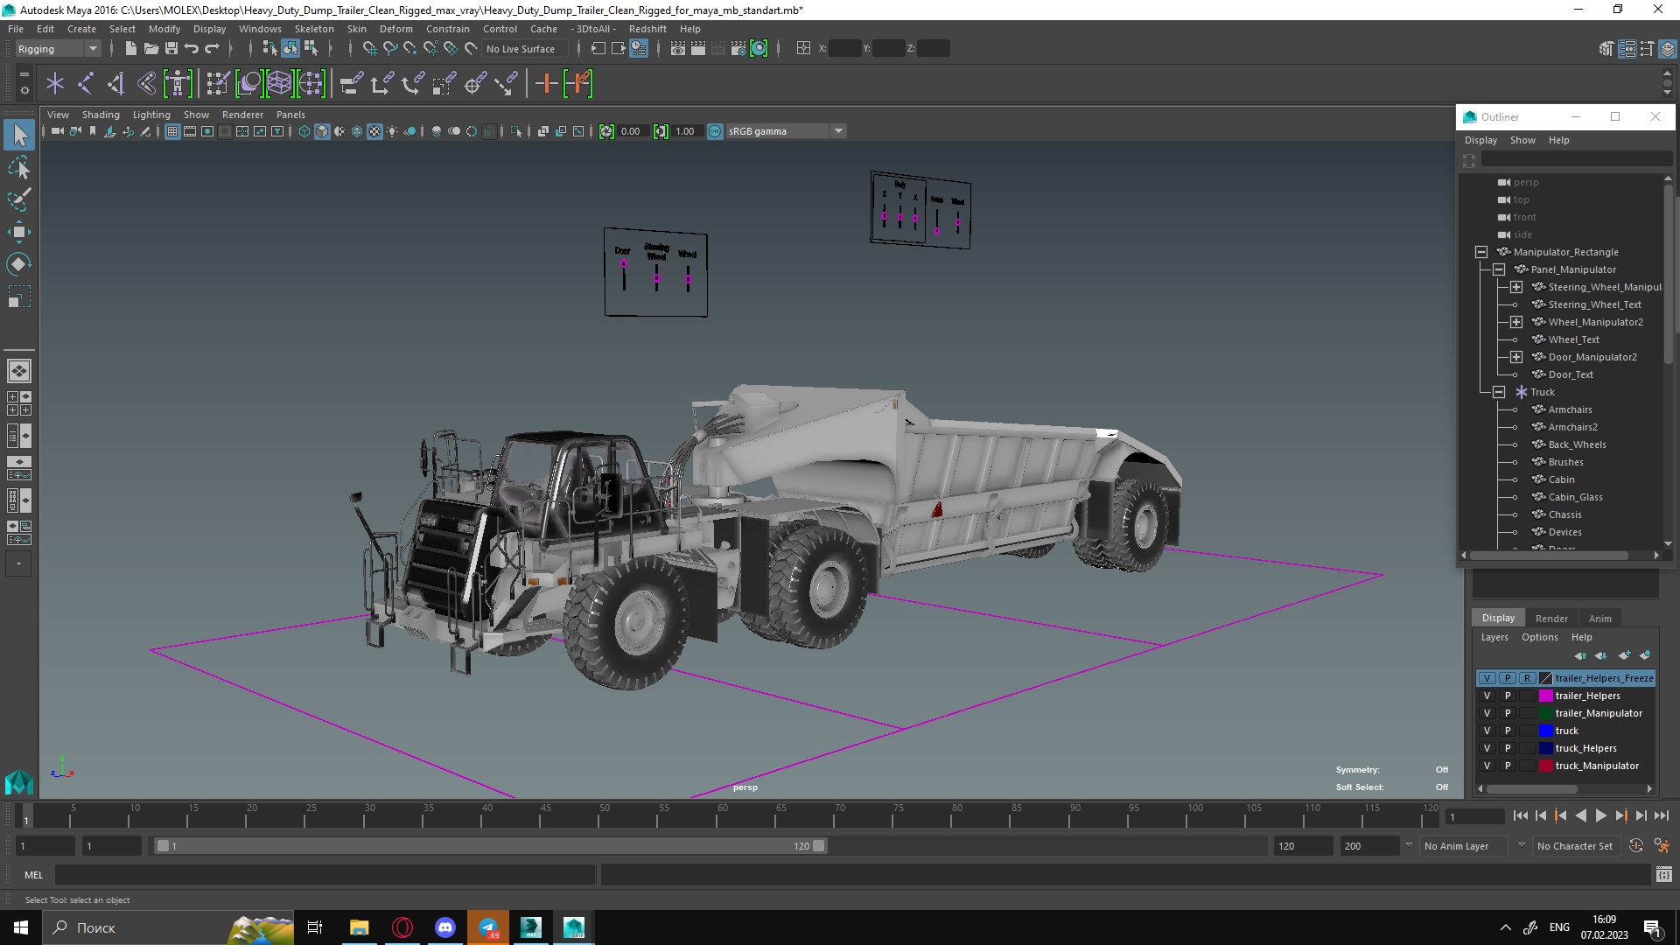Screen dimensions: 1680x945
Task: Open the Redshift menu
Action: click(647, 29)
